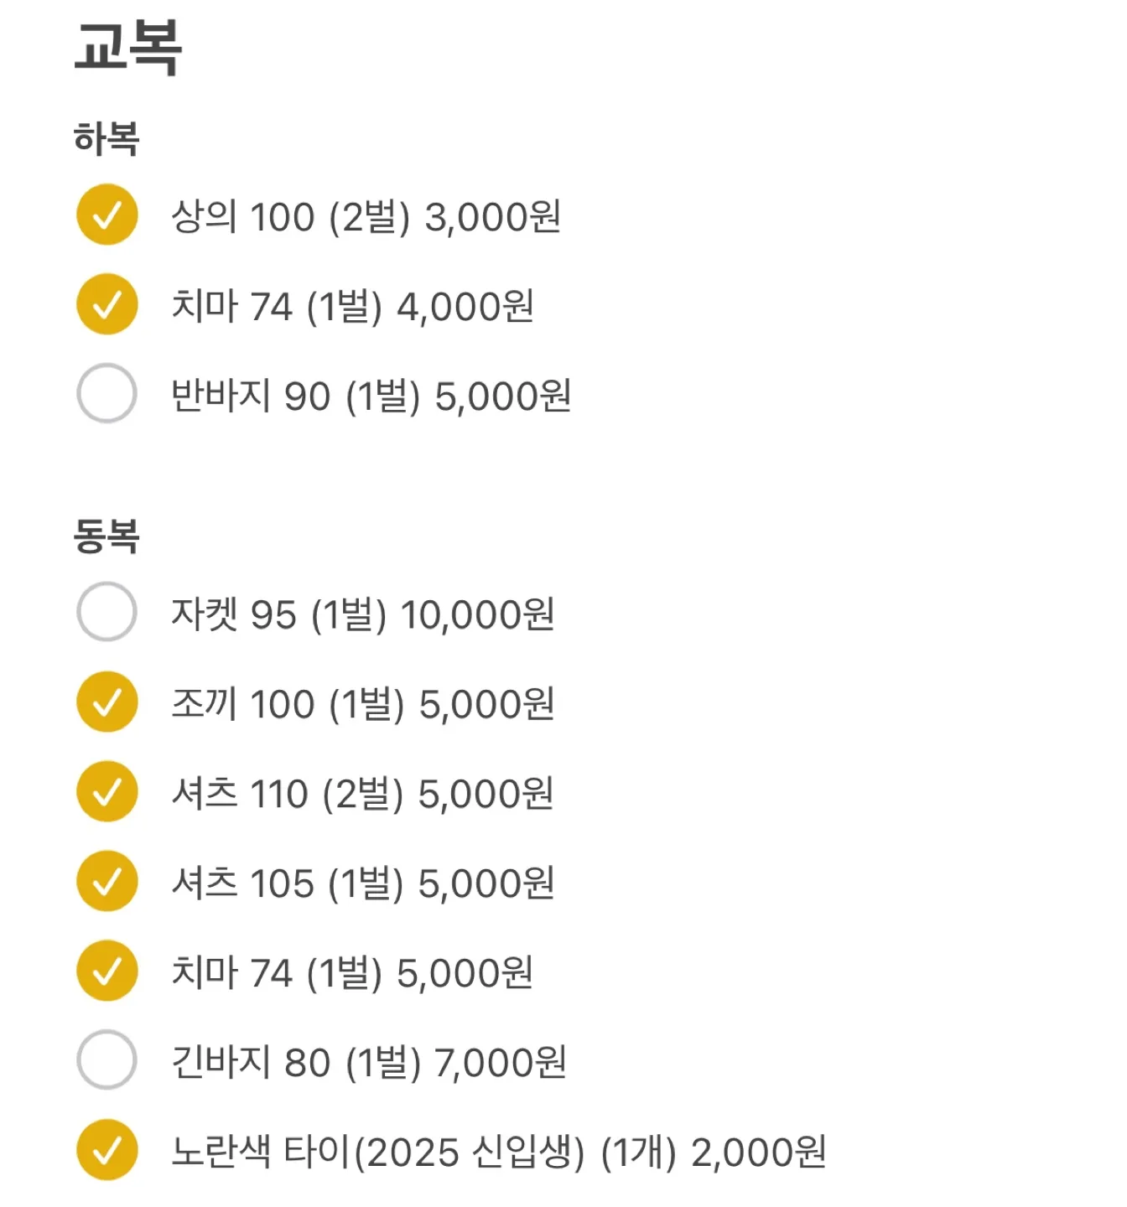Uncheck 상의 100 (2벌) 3,000원 checkbox
Screen dimensions: 1127x1207
pyautogui.click(x=106, y=215)
